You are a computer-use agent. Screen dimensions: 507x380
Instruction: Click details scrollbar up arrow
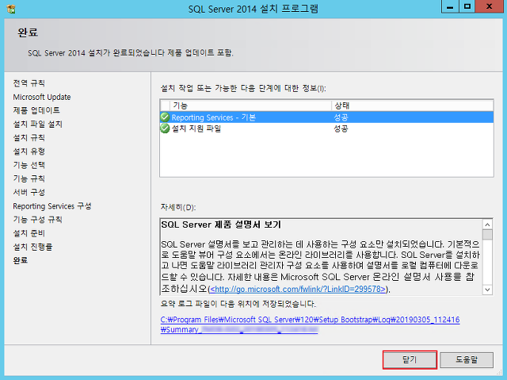click(487, 225)
